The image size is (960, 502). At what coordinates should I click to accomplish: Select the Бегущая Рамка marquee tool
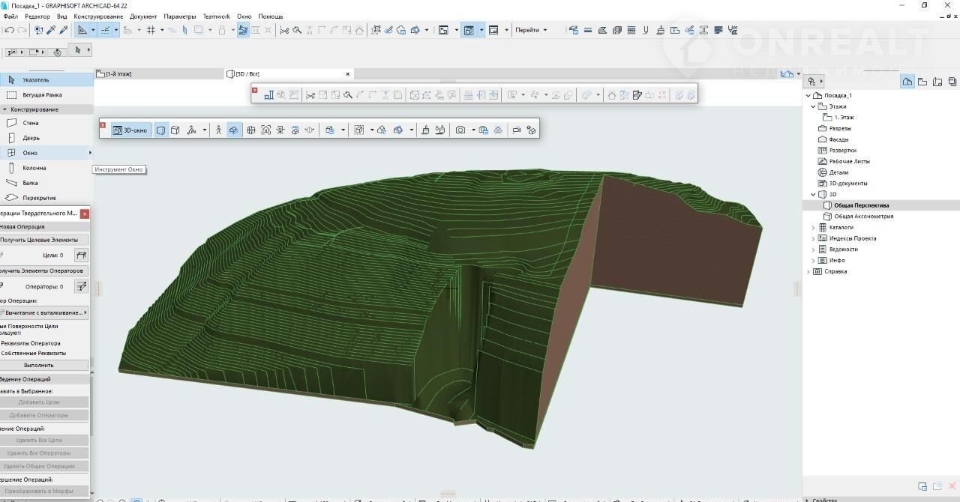coord(41,95)
